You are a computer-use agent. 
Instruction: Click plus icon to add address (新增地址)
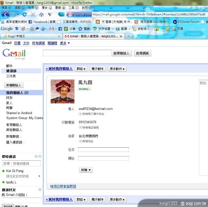coord(80,141)
